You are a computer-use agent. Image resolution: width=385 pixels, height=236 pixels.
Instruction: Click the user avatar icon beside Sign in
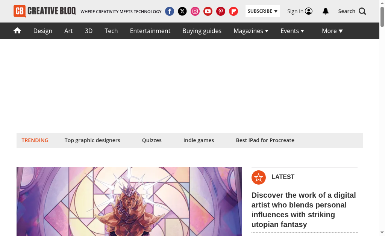[309, 11]
